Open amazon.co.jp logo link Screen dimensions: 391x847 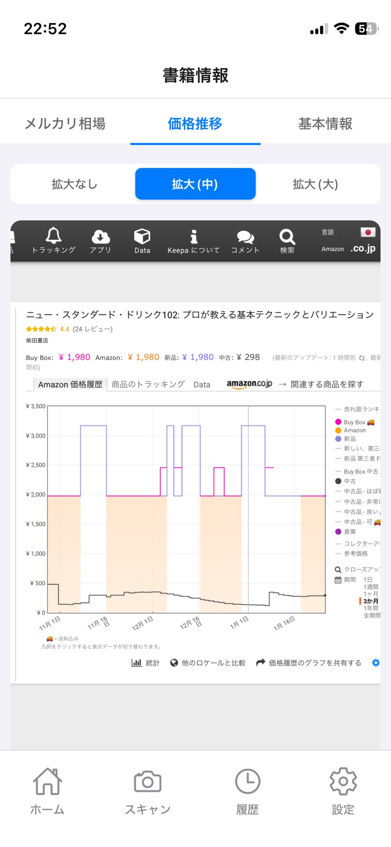click(x=249, y=384)
